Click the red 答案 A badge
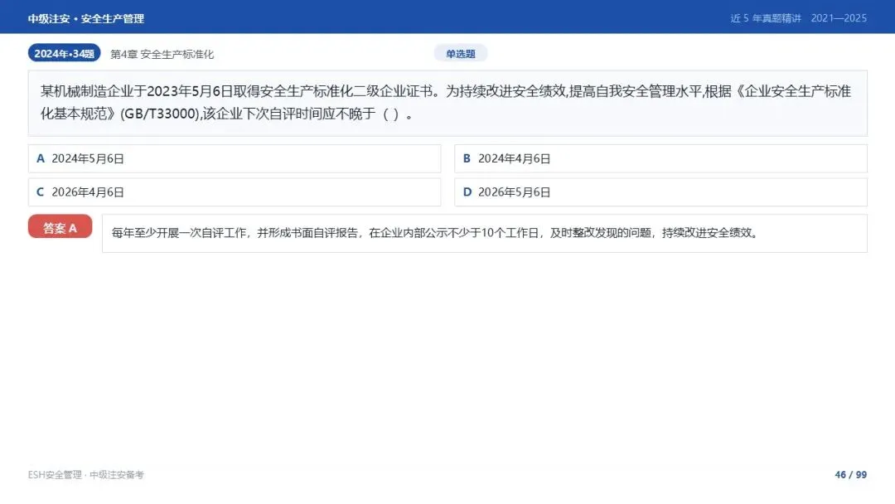 (x=60, y=226)
